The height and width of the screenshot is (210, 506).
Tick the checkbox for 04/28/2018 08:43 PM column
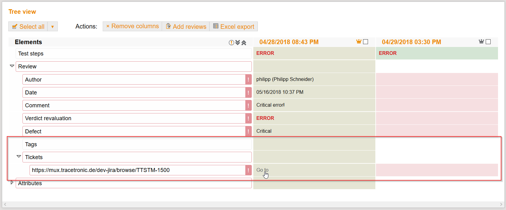(x=366, y=42)
